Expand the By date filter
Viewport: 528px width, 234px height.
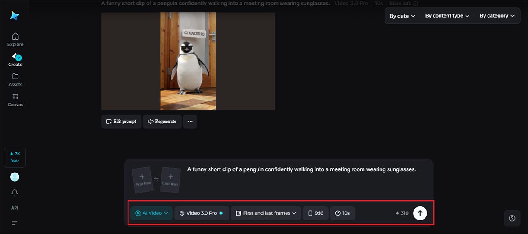pyautogui.click(x=402, y=16)
